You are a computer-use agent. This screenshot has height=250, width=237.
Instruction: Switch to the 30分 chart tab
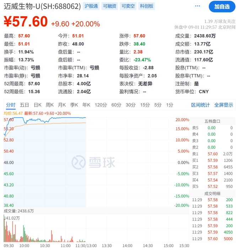pyautogui.click(x=131, y=105)
